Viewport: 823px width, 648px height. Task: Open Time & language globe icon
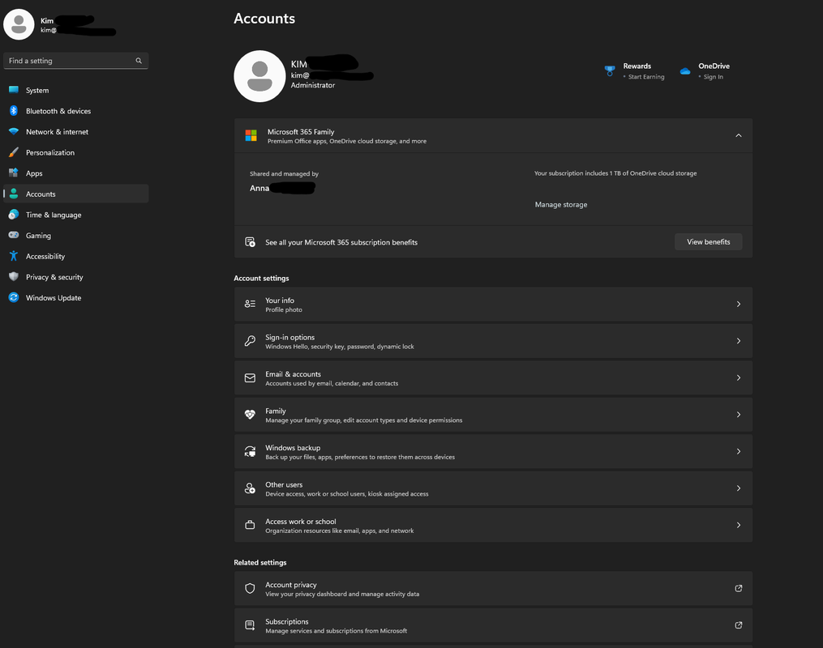[14, 215]
